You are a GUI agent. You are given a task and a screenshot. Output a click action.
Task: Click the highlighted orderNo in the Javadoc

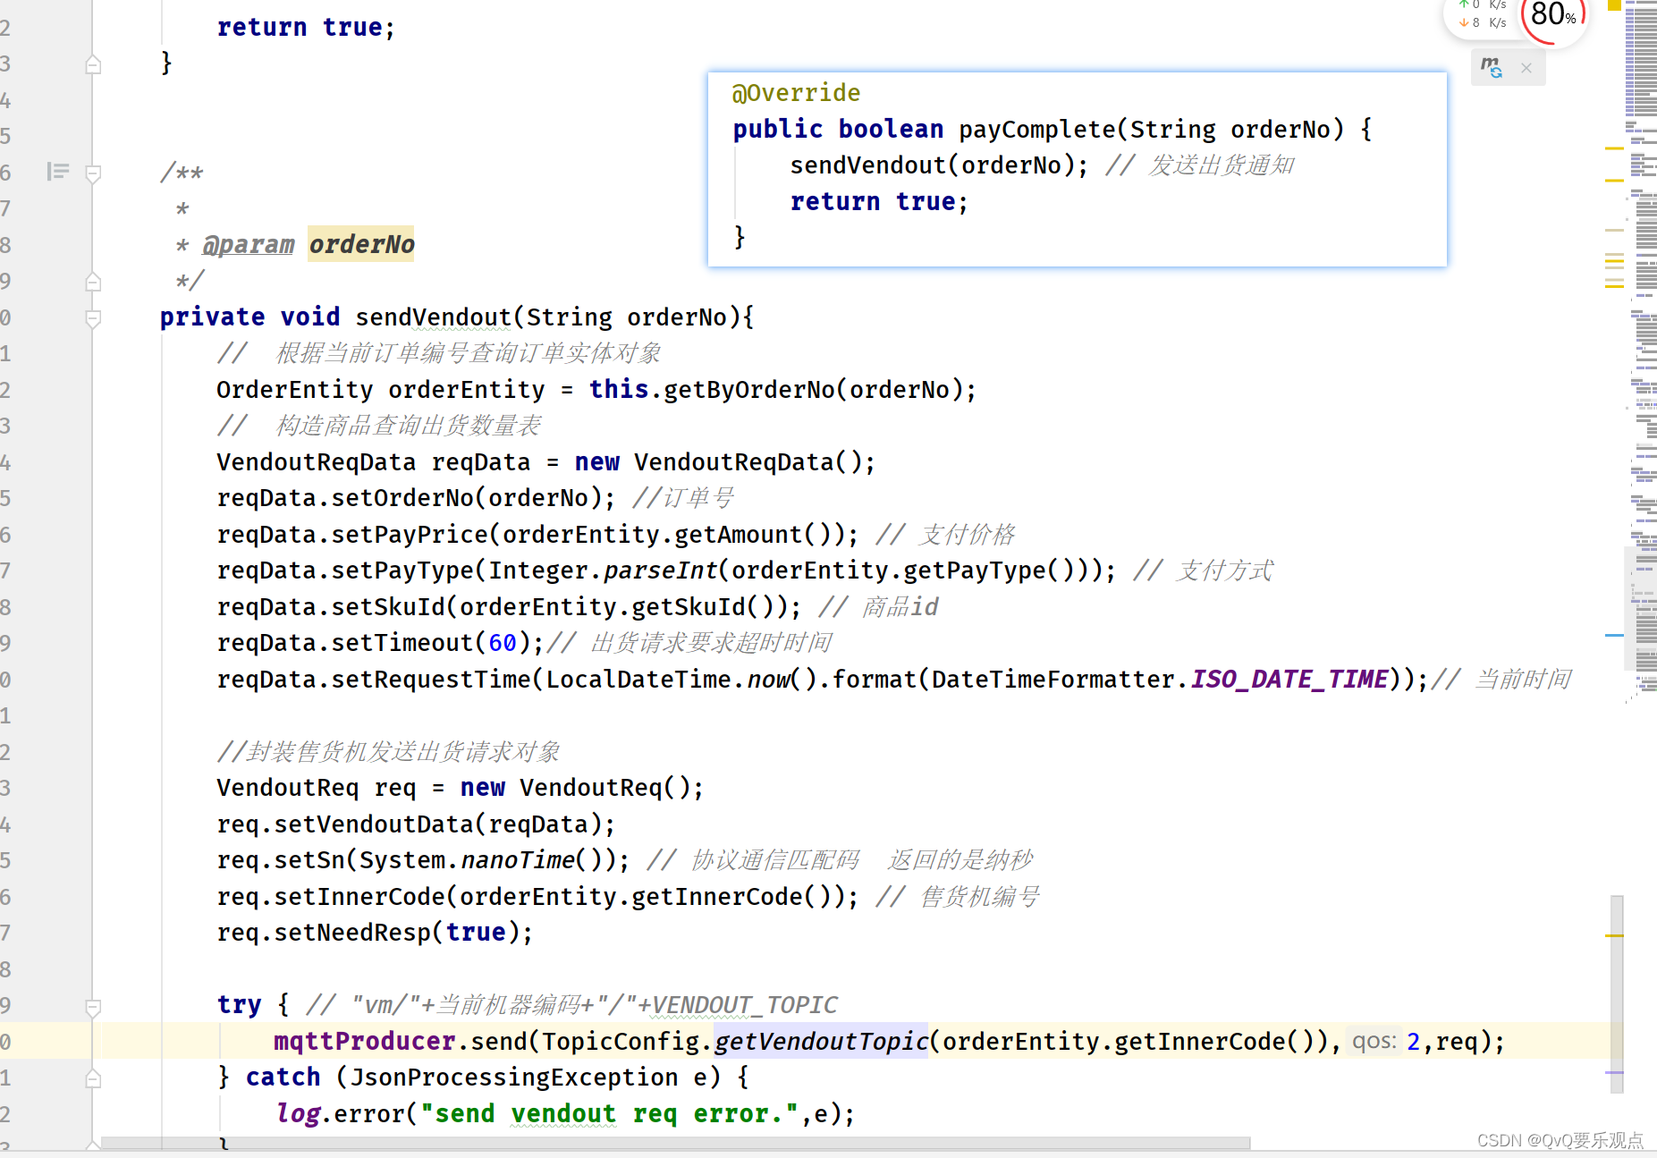(x=361, y=244)
